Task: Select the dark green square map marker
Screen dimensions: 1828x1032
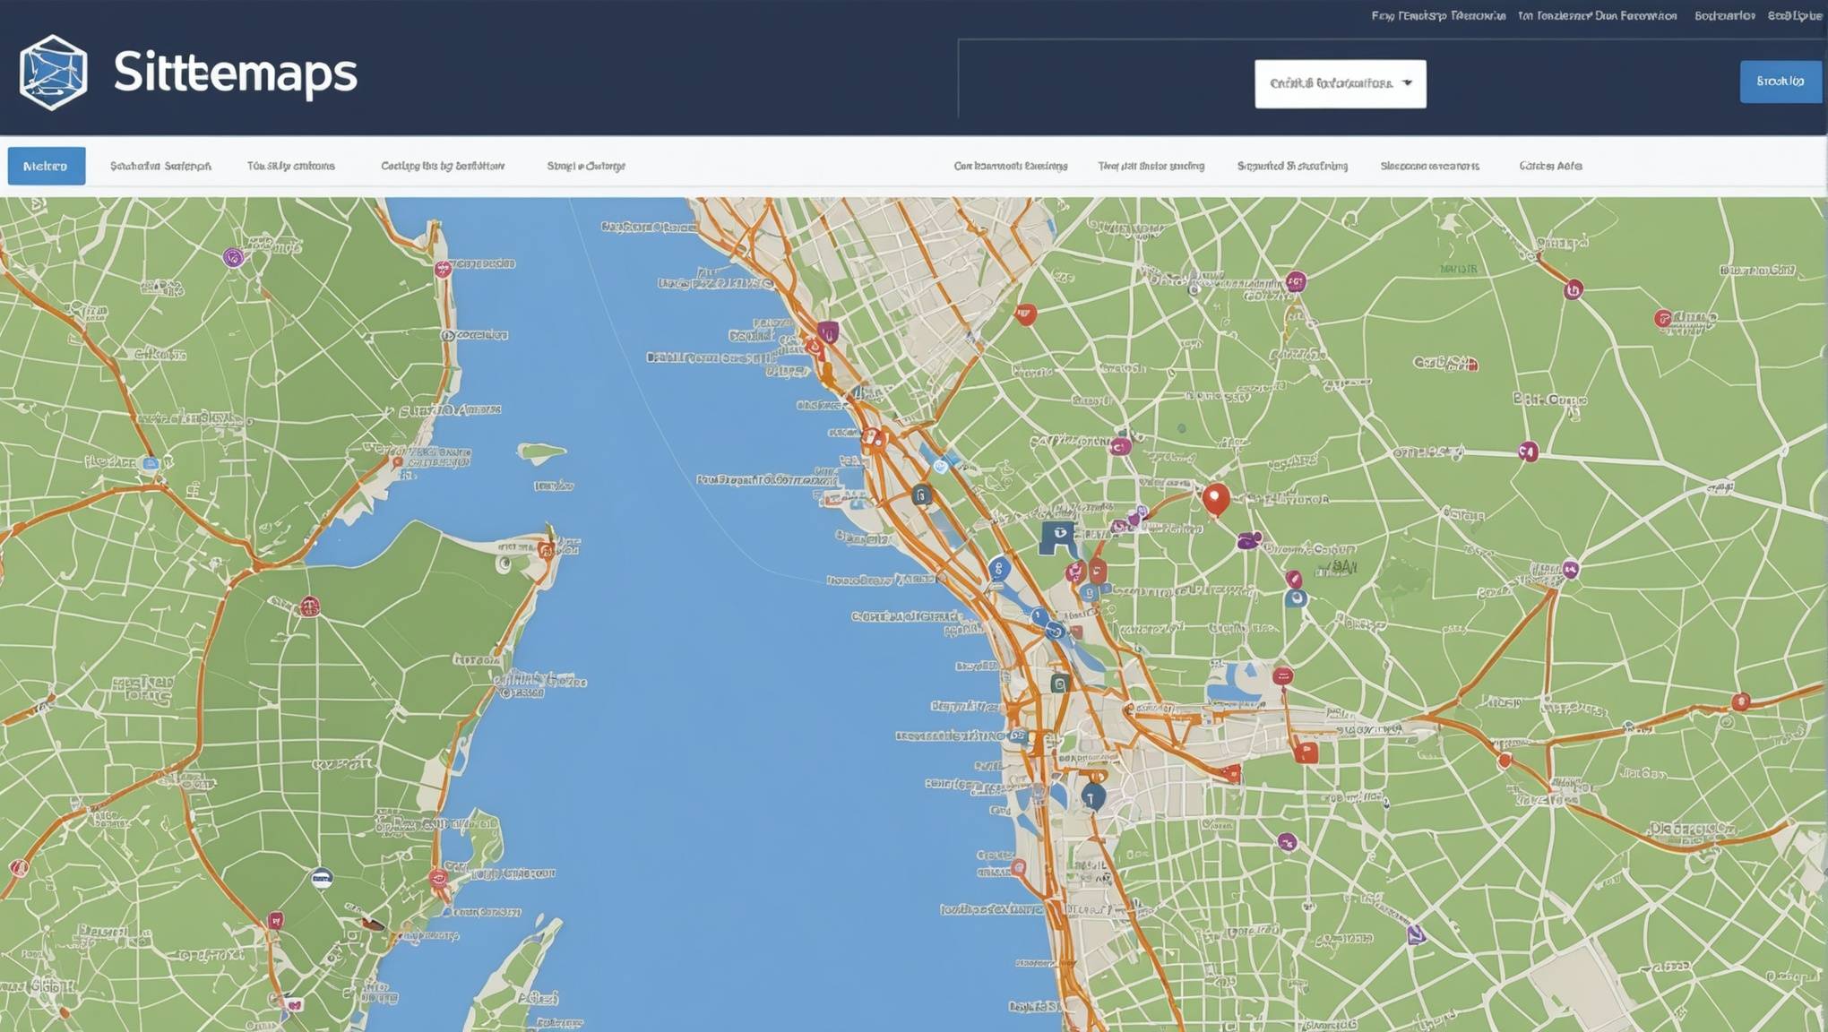Action: [1059, 684]
